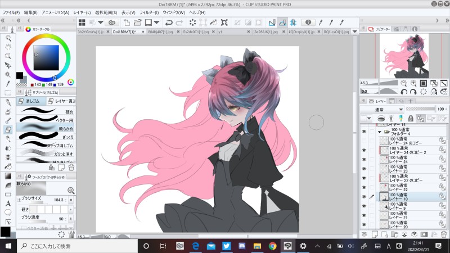Zoom out in Navigator panel
The image size is (450, 253).
403,83
